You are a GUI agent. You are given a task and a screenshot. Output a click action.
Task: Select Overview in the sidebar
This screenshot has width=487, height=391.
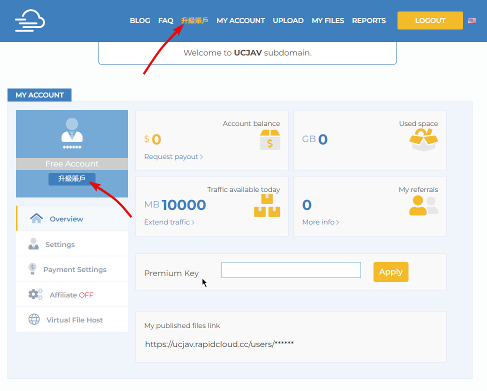(66, 219)
